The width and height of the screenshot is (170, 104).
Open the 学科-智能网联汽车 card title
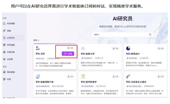click(45, 82)
